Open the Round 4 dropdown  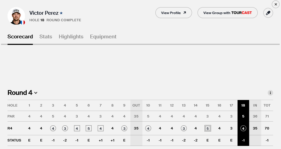[x=23, y=93]
